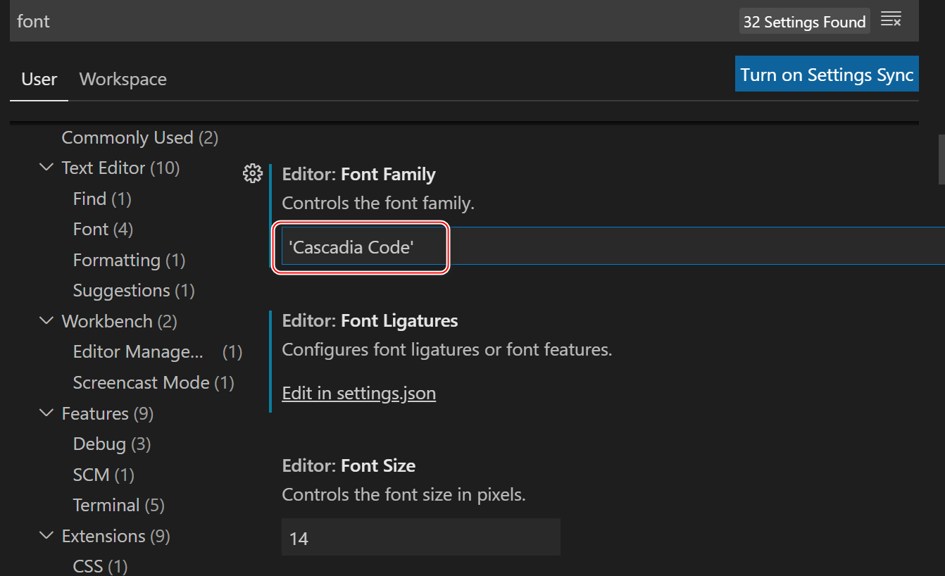The image size is (945, 576).
Task: Switch to the User settings tab
Action: pyautogui.click(x=39, y=79)
